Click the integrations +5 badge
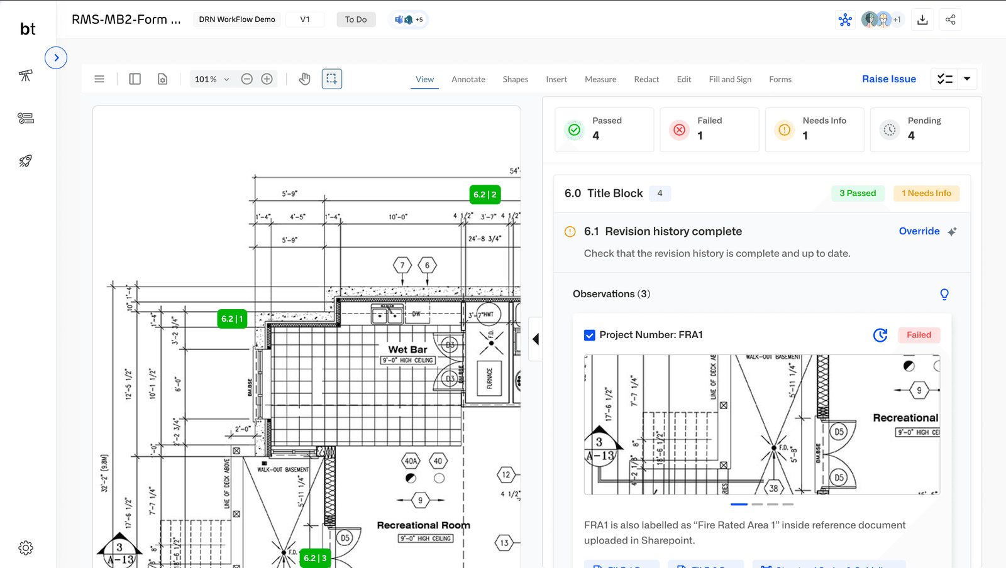The image size is (1006, 568). 409,19
